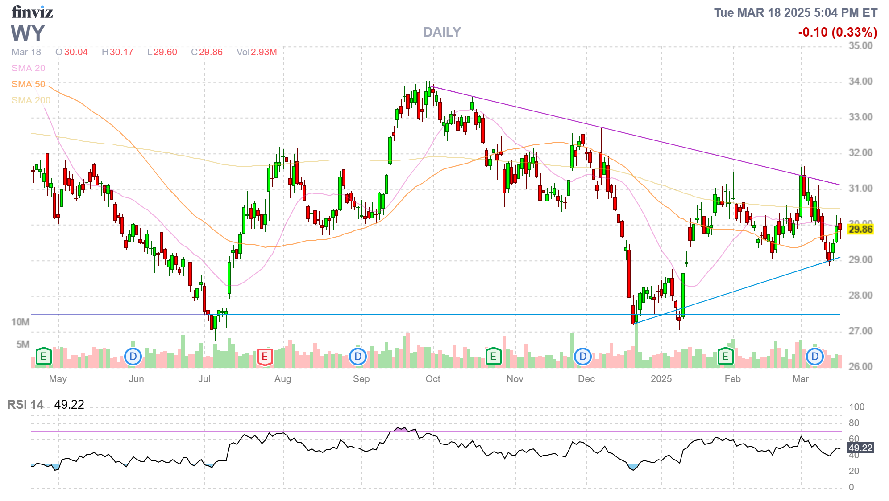
Task: Click the dividend marker near Sep
Action: pyautogui.click(x=358, y=357)
